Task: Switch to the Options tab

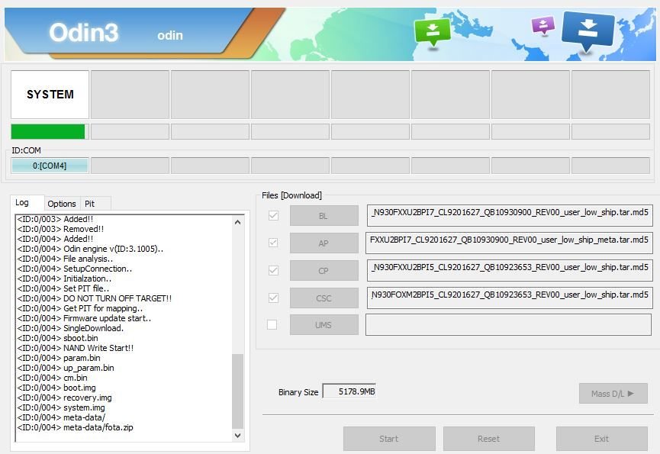Action: [x=62, y=204]
